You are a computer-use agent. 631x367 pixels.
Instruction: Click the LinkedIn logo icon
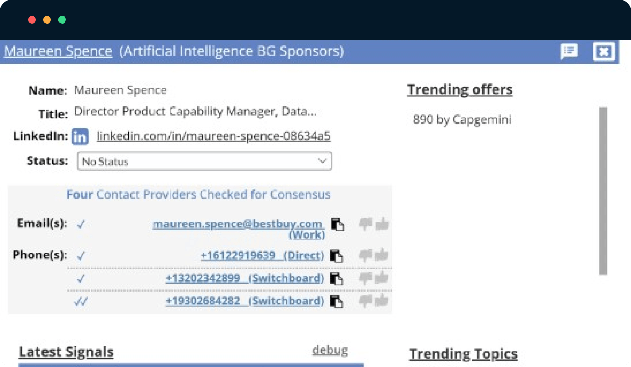[80, 137]
